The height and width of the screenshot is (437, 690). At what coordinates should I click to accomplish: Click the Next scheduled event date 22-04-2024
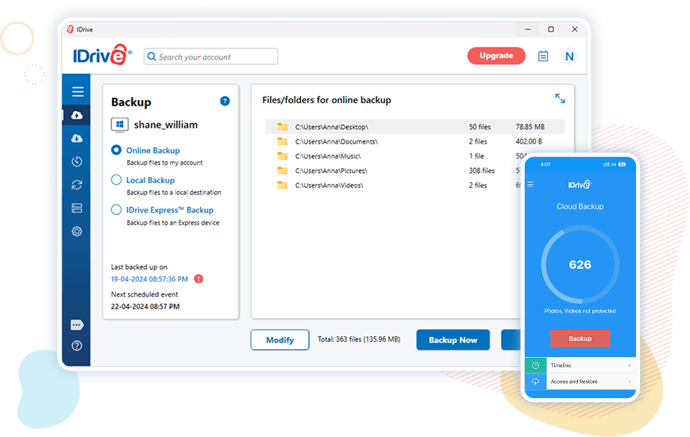pyautogui.click(x=145, y=306)
